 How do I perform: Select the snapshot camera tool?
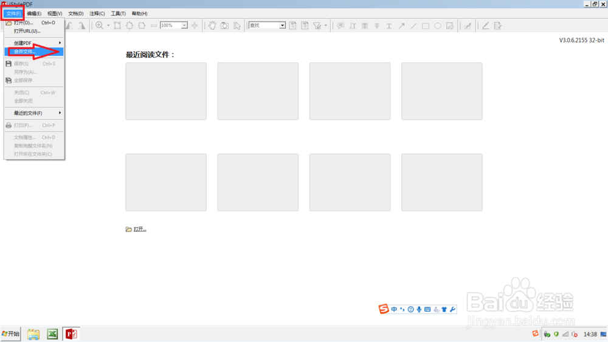click(224, 26)
